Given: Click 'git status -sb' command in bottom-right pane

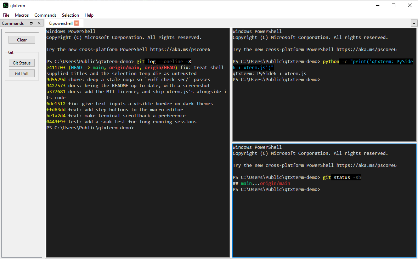Looking at the screenshot, I should (x=342, y=178).
